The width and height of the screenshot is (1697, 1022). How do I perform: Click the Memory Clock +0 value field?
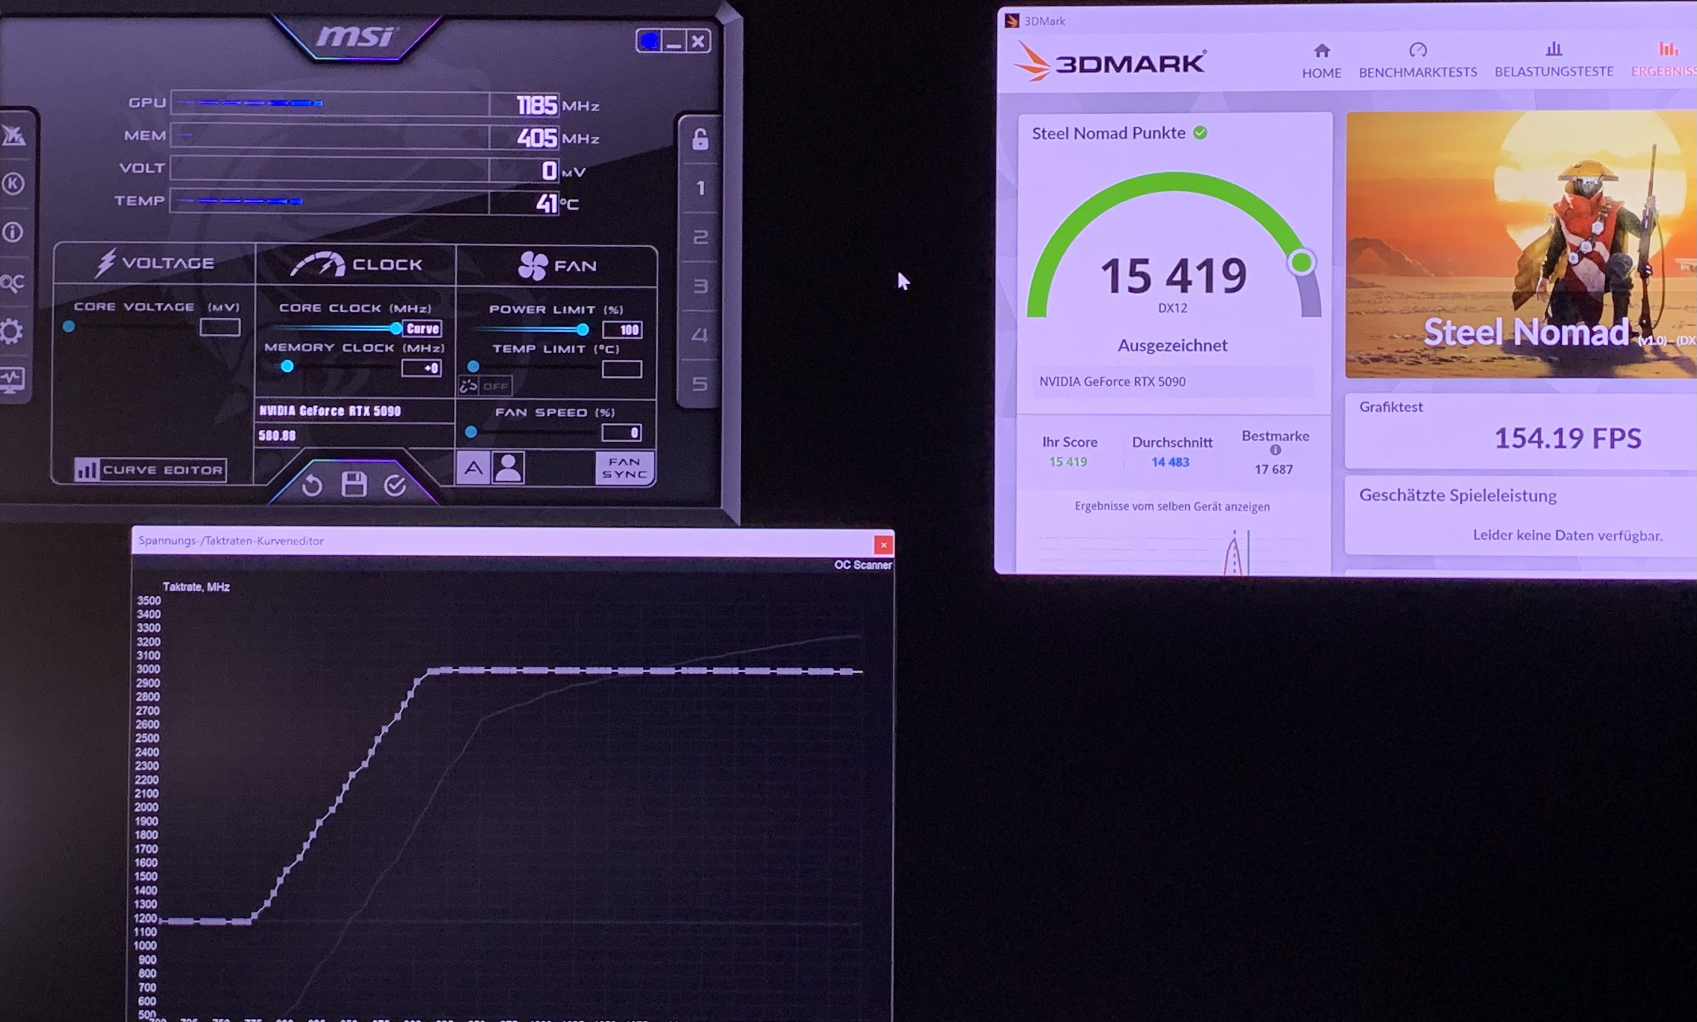[421, 368]
